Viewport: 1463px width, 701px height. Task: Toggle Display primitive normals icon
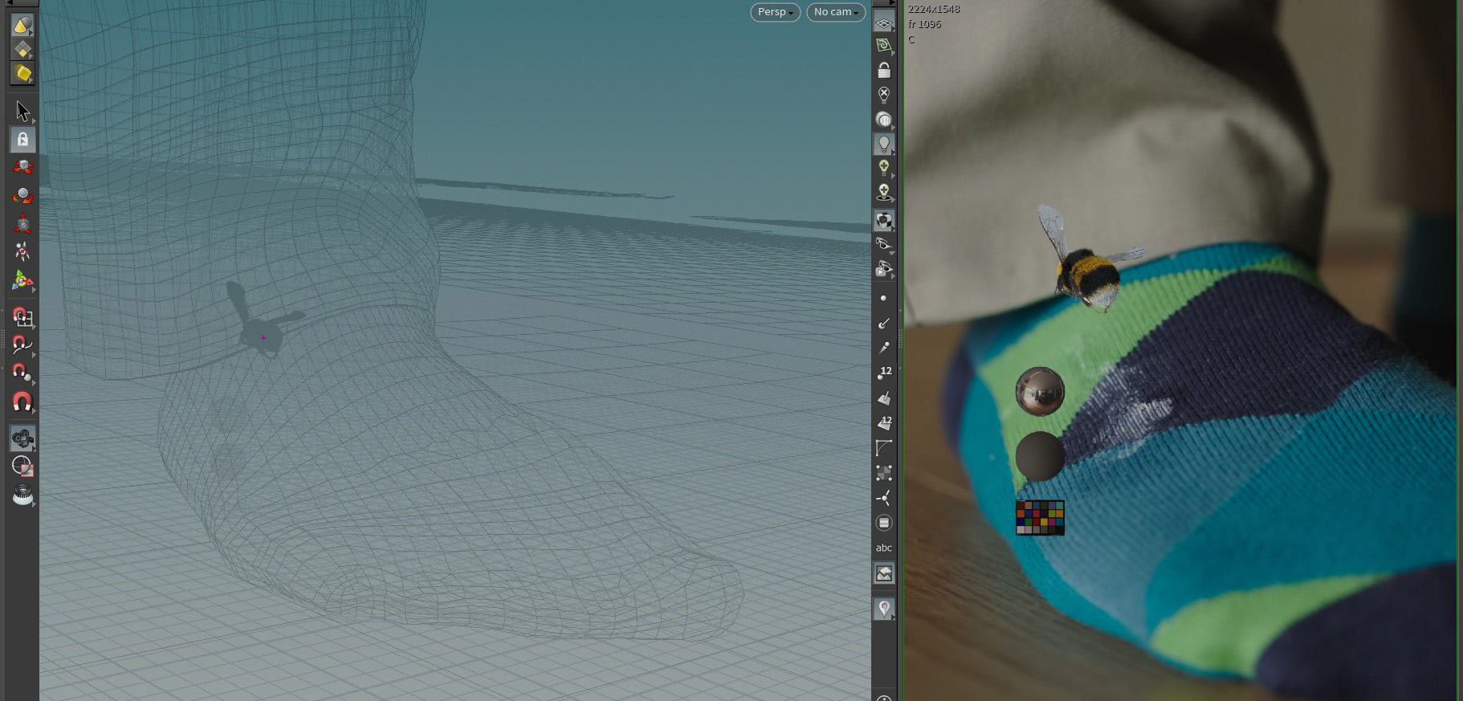(883, 398)
